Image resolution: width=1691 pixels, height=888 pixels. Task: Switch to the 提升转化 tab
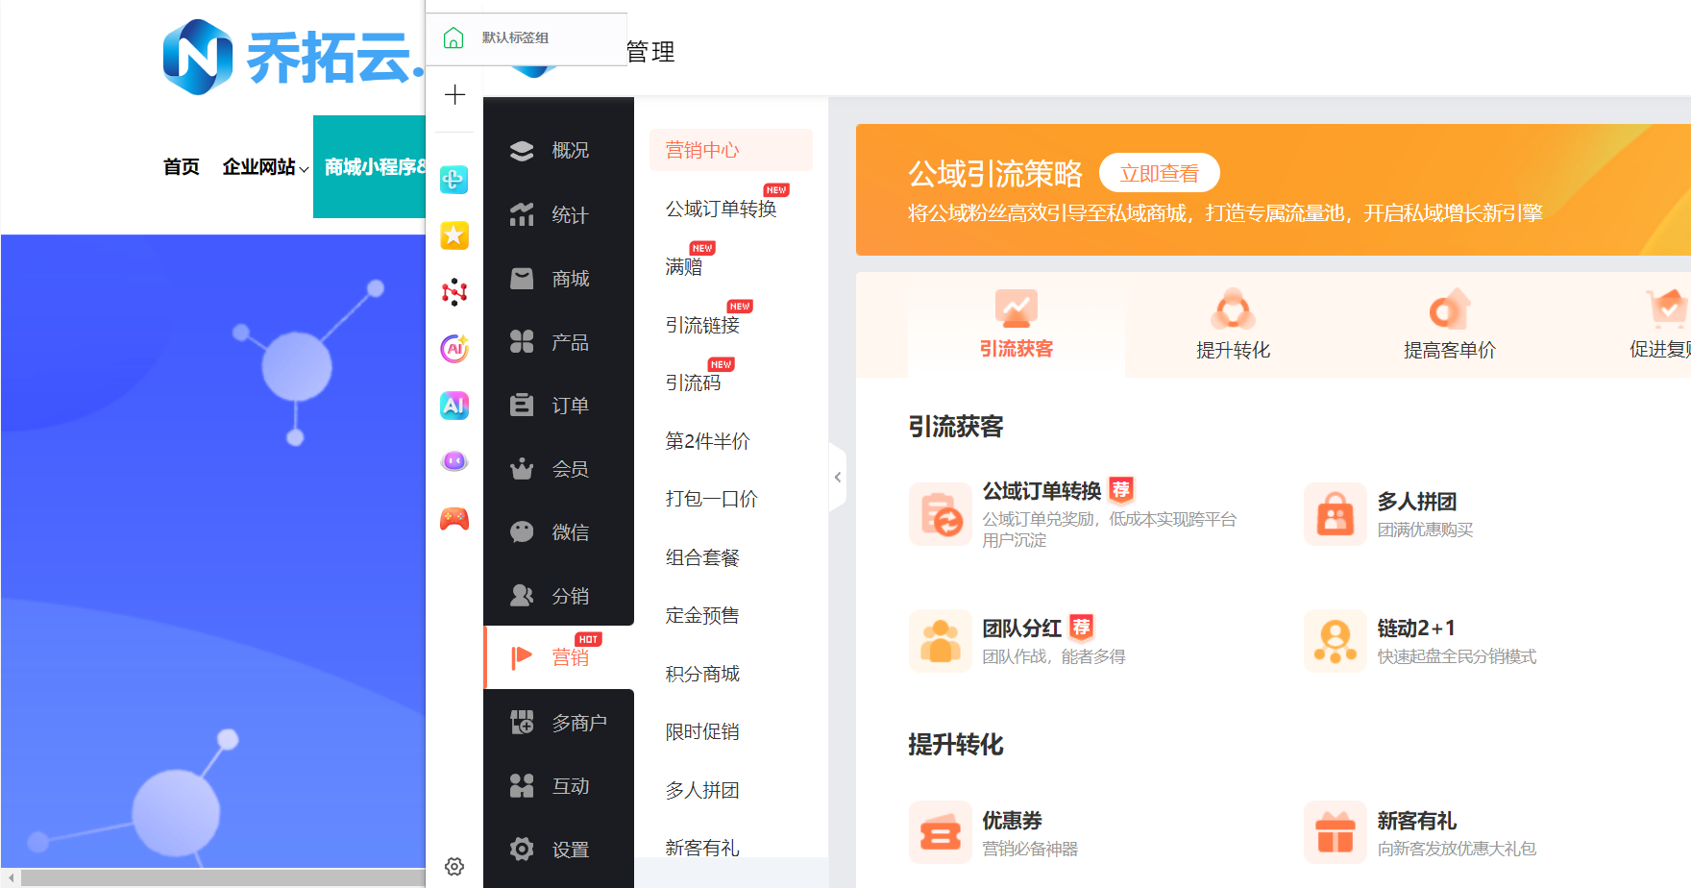(x=1233, y=325)
